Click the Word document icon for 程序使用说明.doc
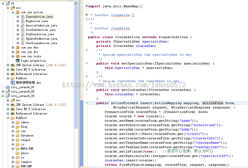 tap(12, 82)
